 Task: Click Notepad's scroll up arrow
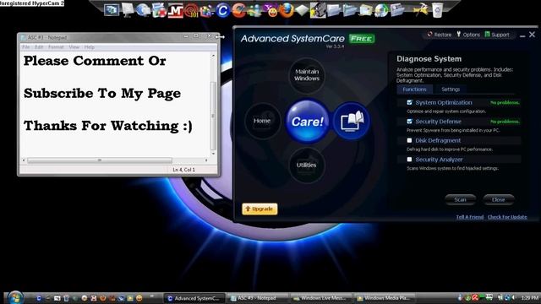213,56
